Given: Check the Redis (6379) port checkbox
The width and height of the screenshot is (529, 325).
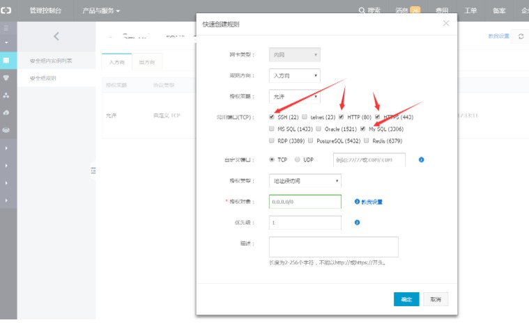Looking at the screenshot, I should click(x=366, y=141).
